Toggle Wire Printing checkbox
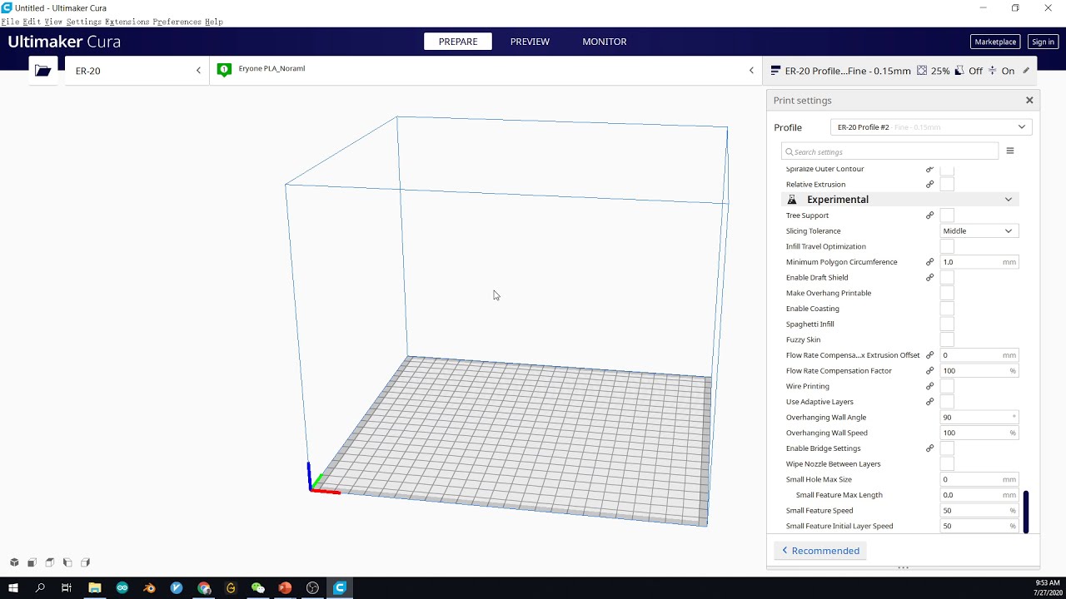1066x599 pixels. point(947,386)
